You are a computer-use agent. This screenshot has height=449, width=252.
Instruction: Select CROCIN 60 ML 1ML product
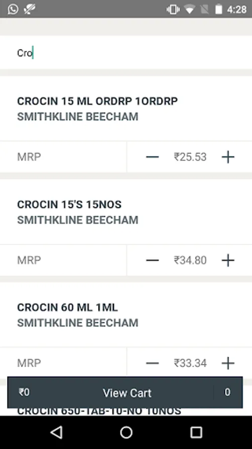[67, 307]
